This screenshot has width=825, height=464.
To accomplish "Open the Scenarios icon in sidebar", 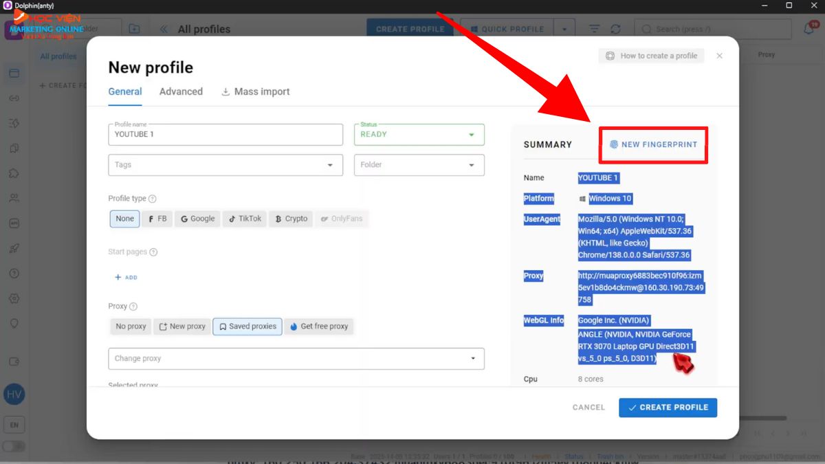I will 14,123.
